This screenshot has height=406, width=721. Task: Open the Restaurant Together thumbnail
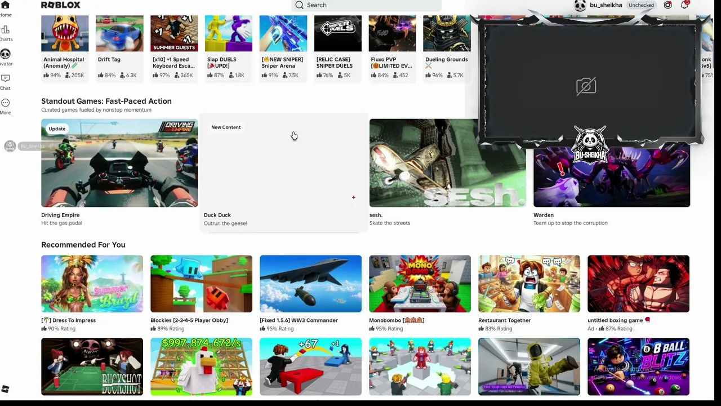pos(529,284)
